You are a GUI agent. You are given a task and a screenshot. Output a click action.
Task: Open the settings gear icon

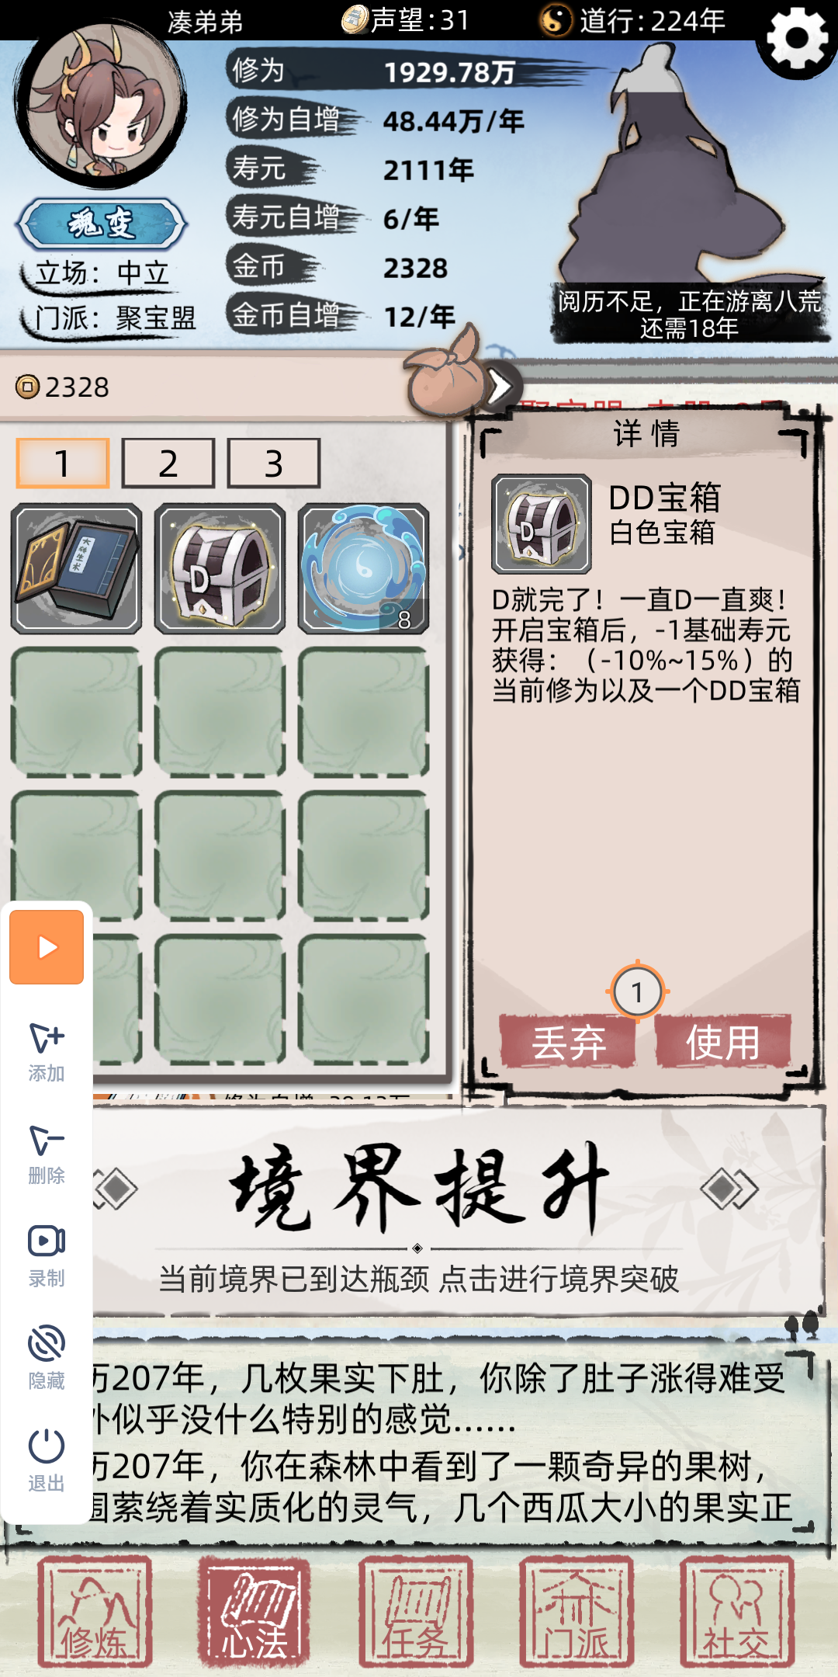tap(797, 39)
